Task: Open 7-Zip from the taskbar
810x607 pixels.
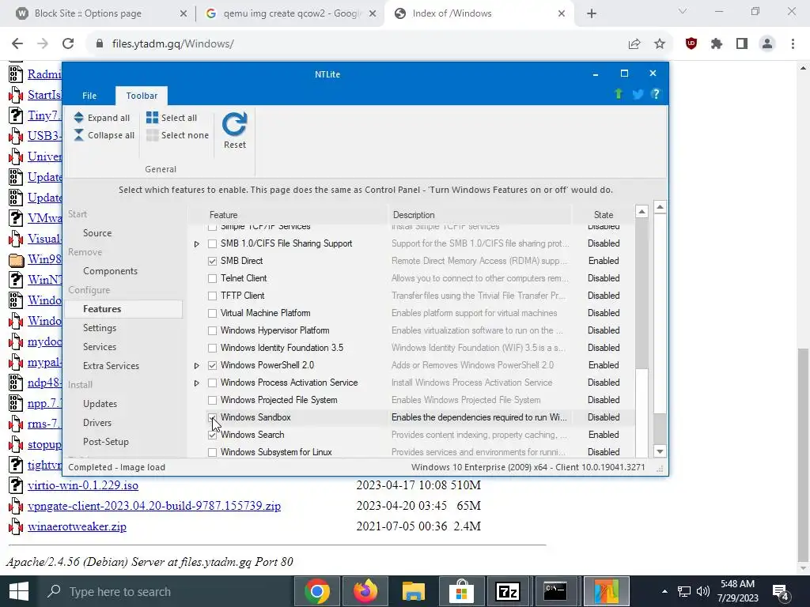Action: click(507, 591)
